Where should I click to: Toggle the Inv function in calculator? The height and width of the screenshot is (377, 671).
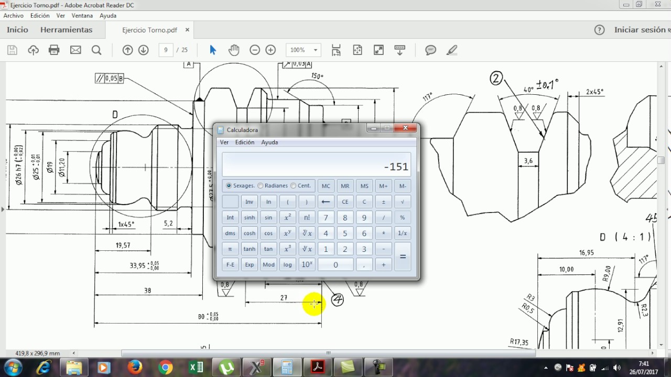point(250,202)
